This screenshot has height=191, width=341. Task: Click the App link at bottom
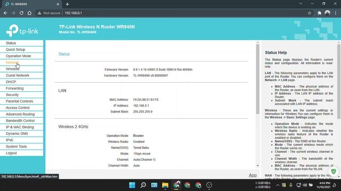[253, 175]
